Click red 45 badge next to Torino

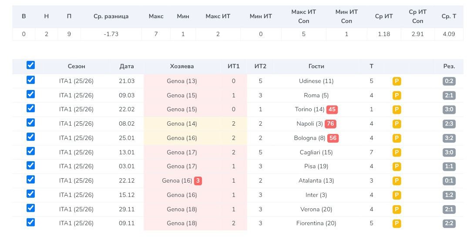pyautogui.click(x=332, y=110)
